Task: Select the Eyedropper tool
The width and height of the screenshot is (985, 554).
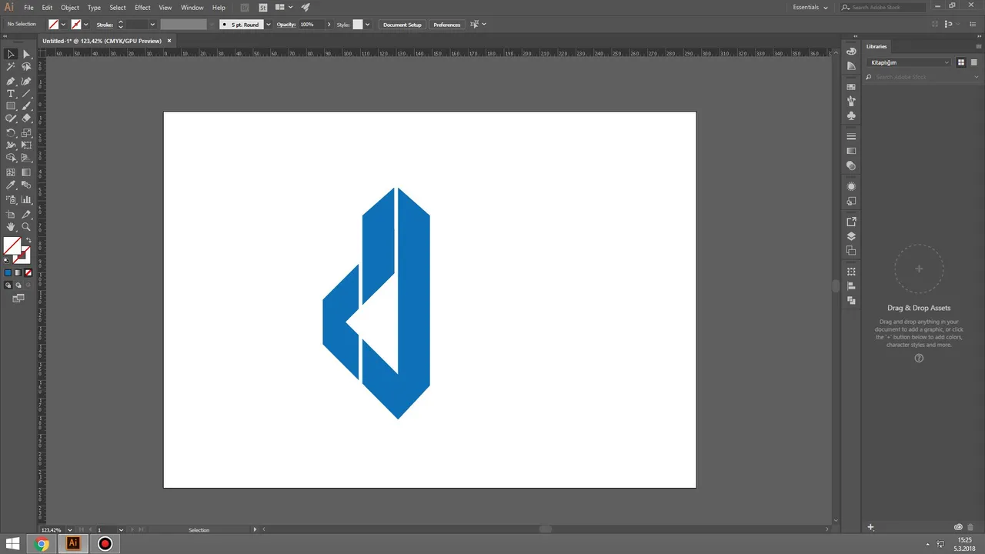Action: [11, 185]
